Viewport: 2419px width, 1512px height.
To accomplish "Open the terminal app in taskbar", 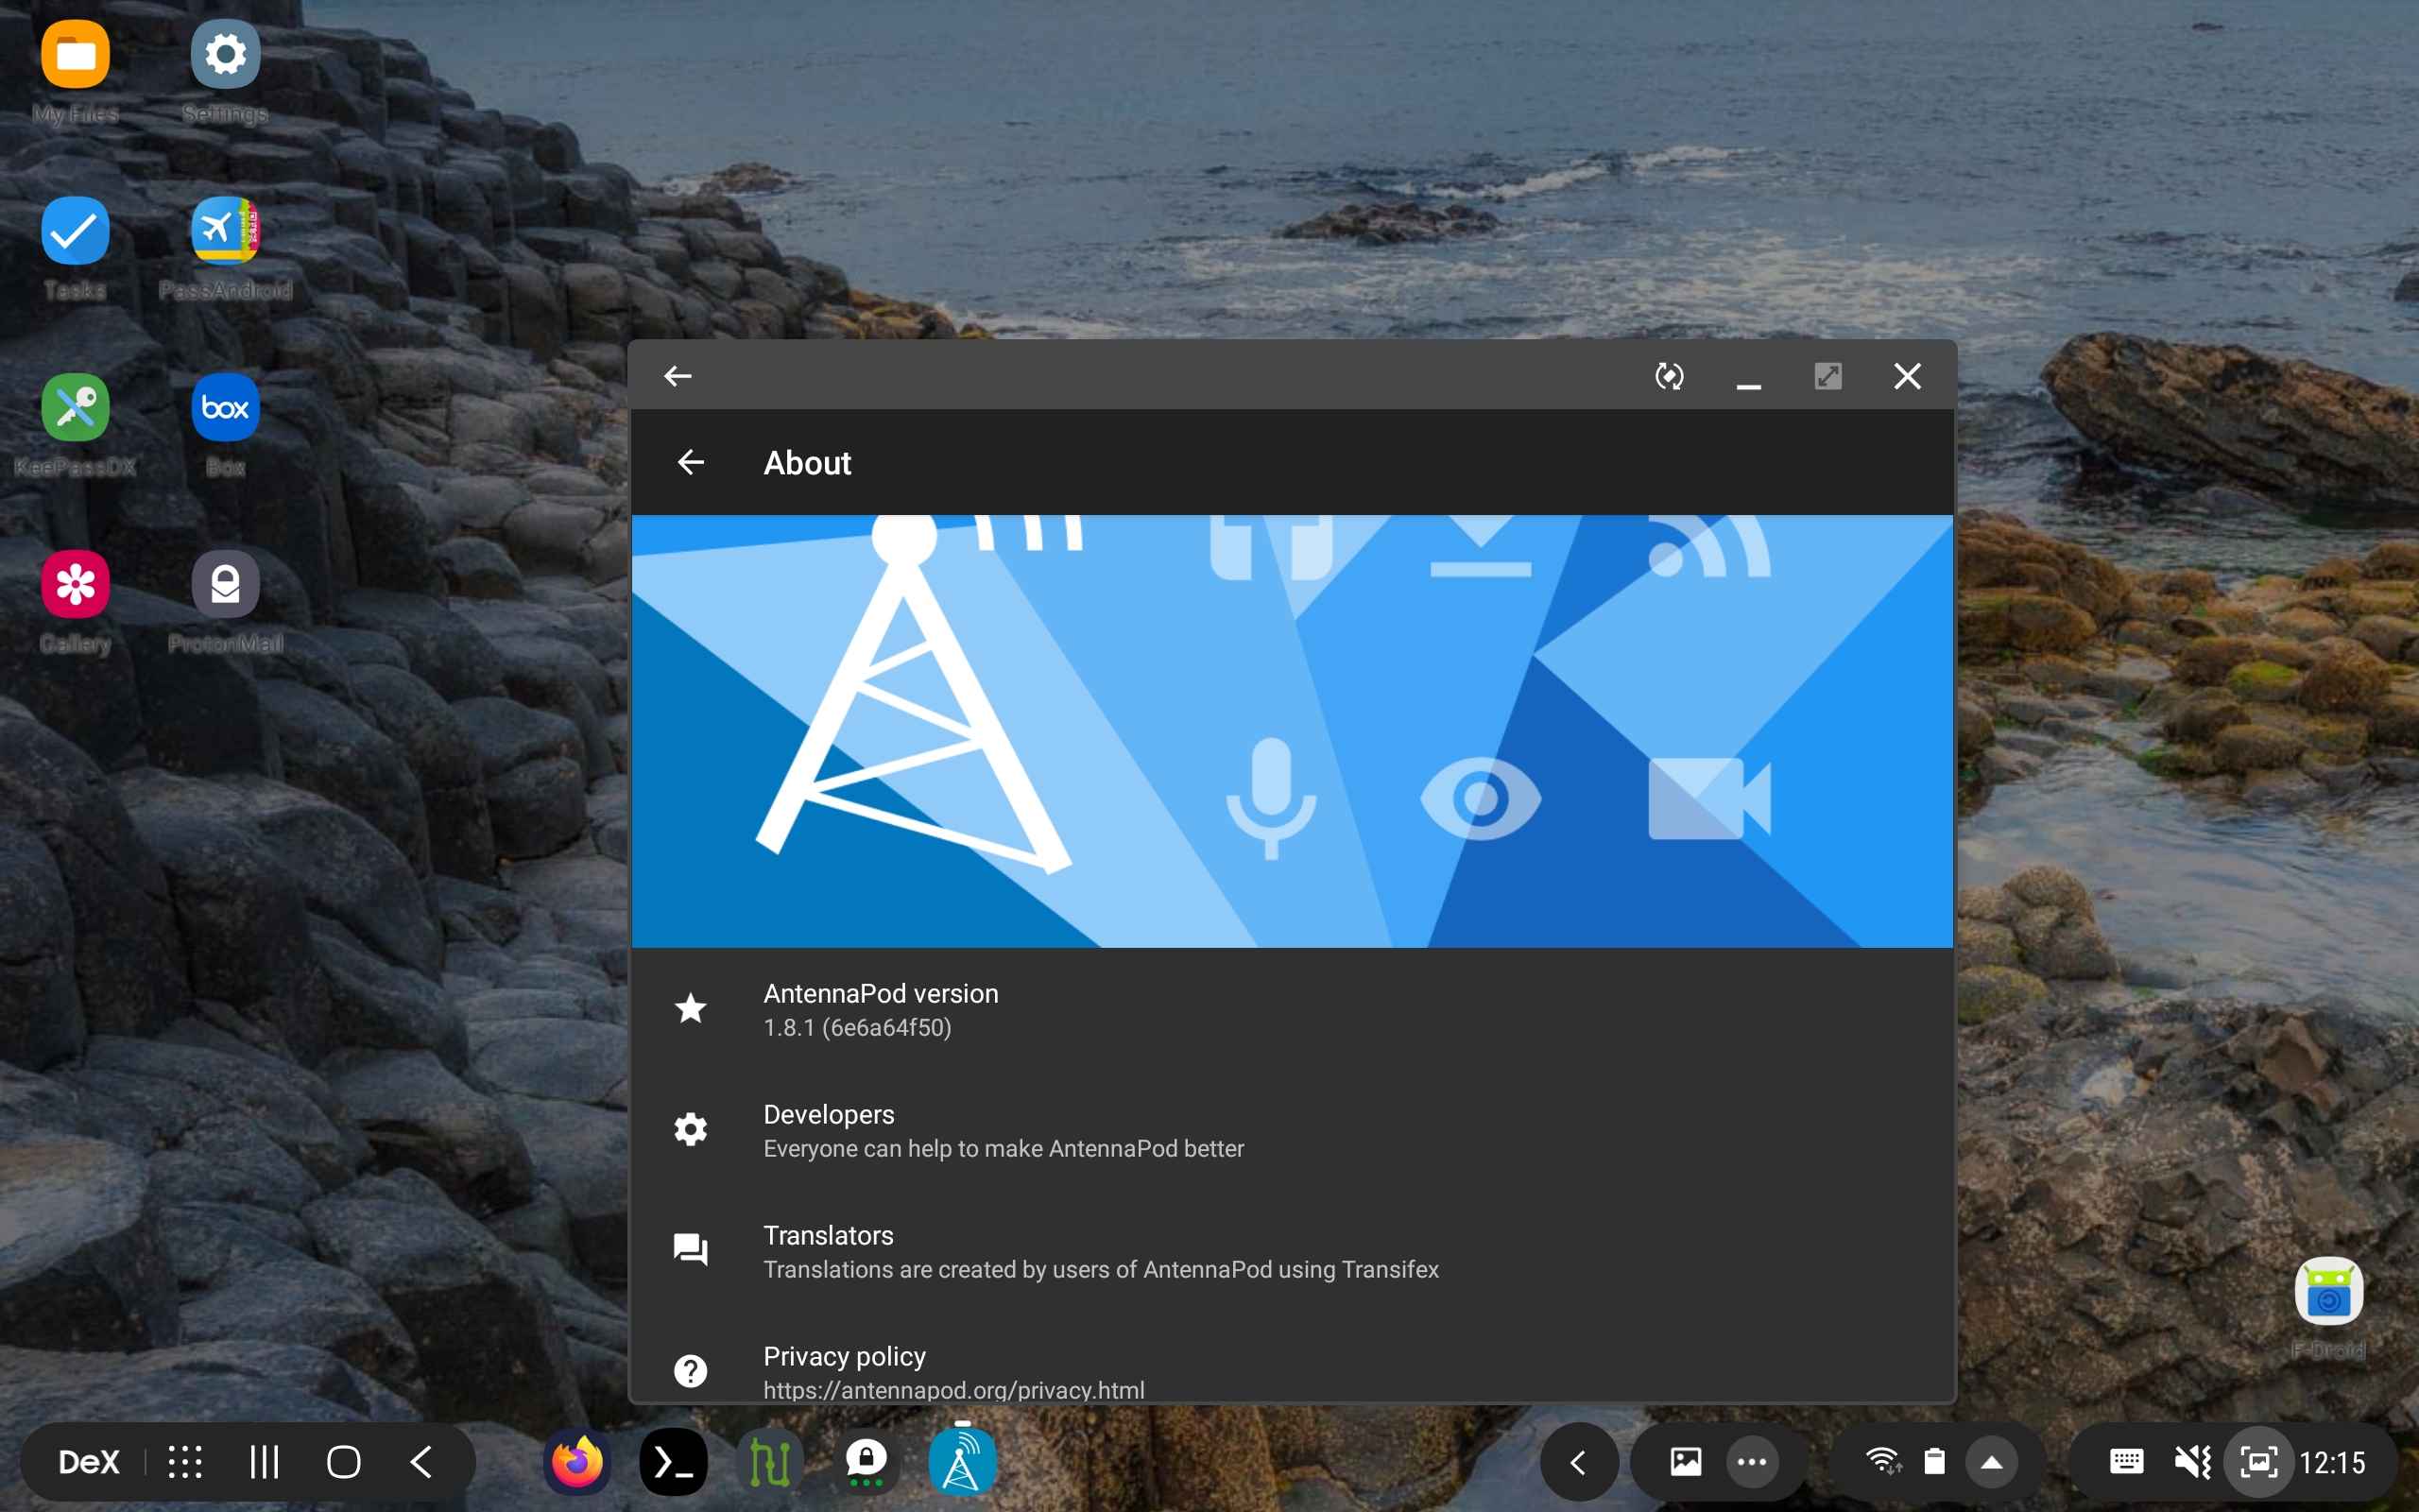I will [x=674, y=1462].
